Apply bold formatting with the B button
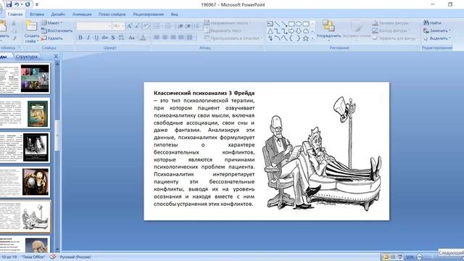The image size is (464, 261). point(80,38)
